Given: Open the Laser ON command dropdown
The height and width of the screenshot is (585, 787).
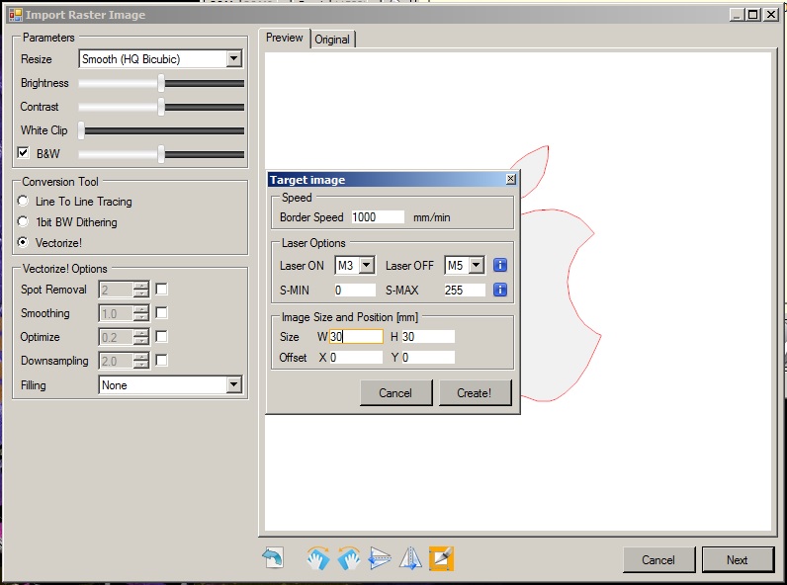Looking at the screenshot, I should (x=367, y=265).
